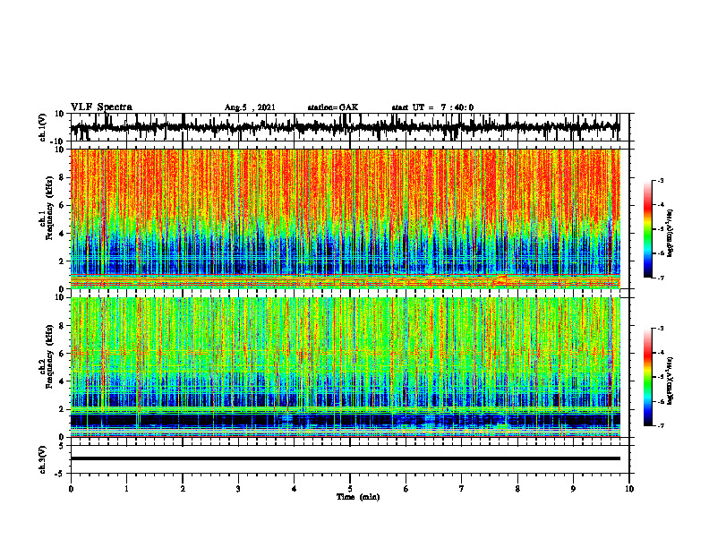This screenshot has width=709, height=548.
Task: Click the "ch.1 Frequency (kHz)" axis label
Action: pyautogui.click(x=47, y=209)
